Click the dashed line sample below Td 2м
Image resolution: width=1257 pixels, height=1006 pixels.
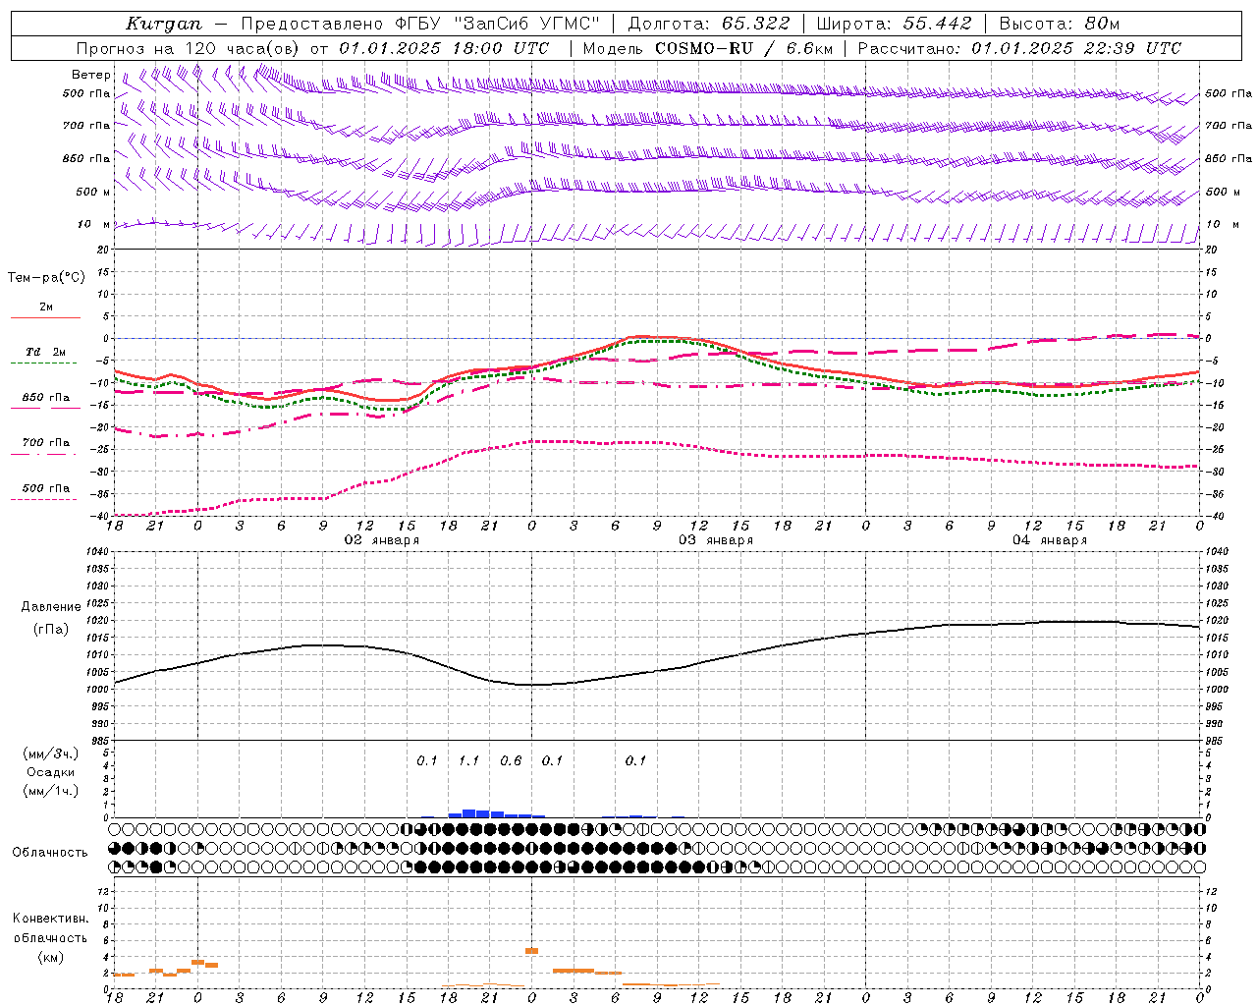tap(44, 363)
